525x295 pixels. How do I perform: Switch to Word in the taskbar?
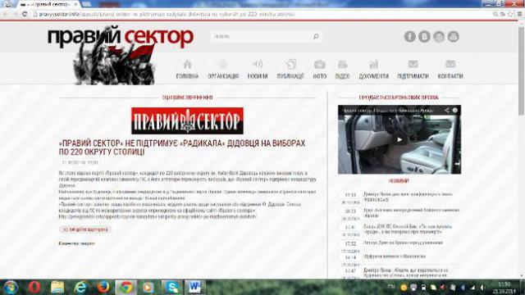coord(195,288)
